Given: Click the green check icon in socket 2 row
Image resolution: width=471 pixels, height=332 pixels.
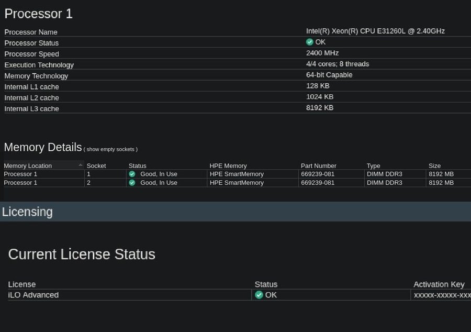Looking at the screenshot, I should coord(132,183).
